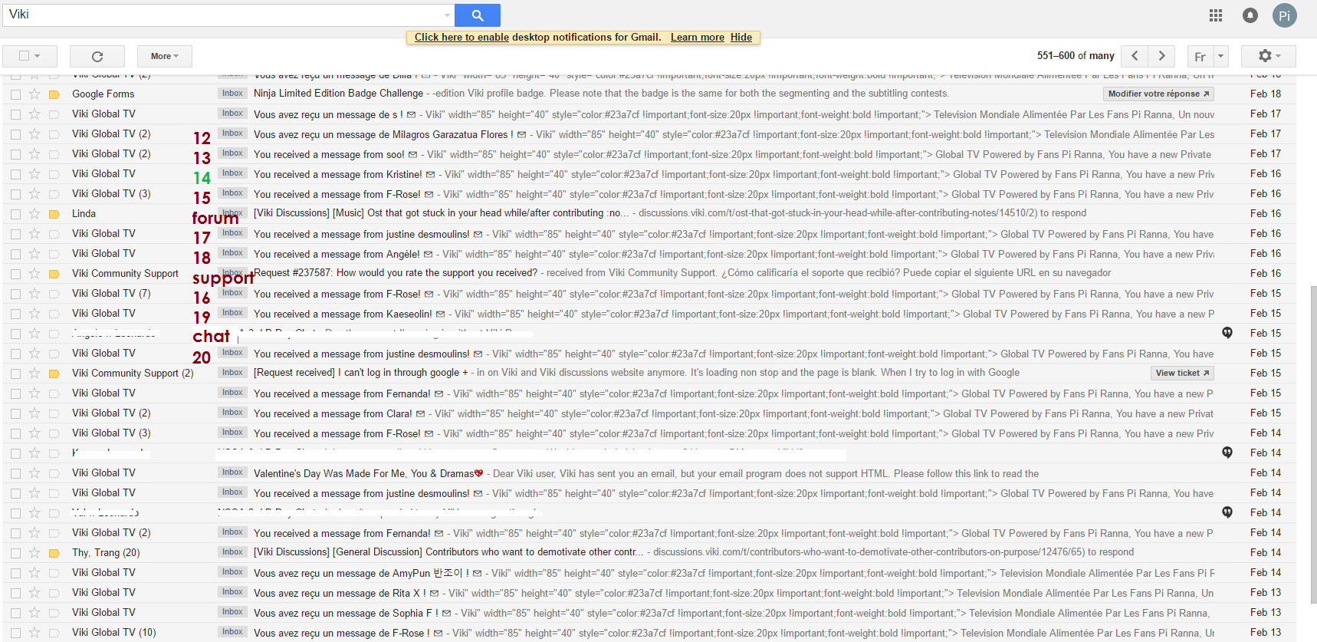This screenshot has width=1317, height=642.
Task: Open the Ost stuck in your head discussion email
Action: pos(441,213)
